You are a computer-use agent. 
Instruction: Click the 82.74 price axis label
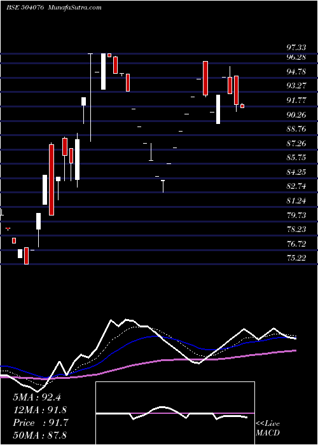click(296, 186)
